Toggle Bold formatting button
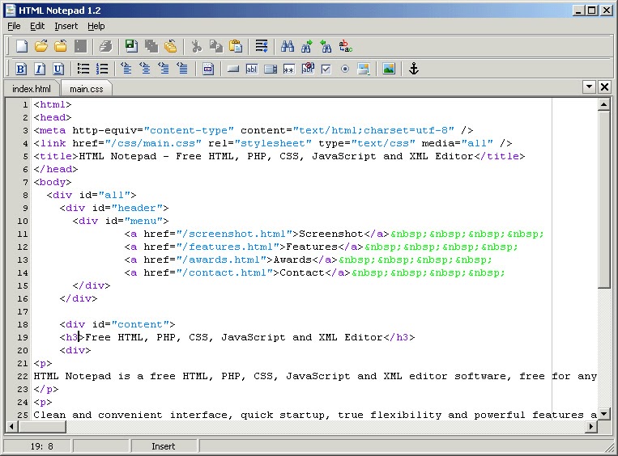This screenshot has height=456, width=618. (x=21, y=69)
